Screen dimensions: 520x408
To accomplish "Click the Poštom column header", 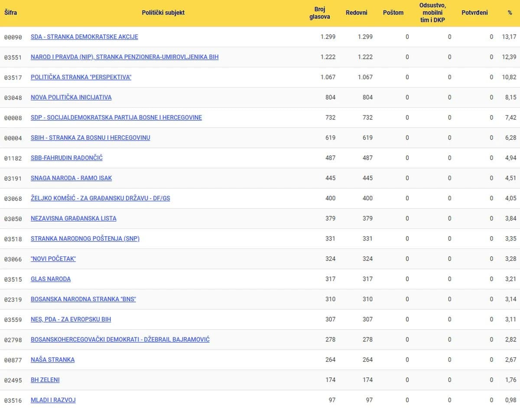I will coord(393,13).
